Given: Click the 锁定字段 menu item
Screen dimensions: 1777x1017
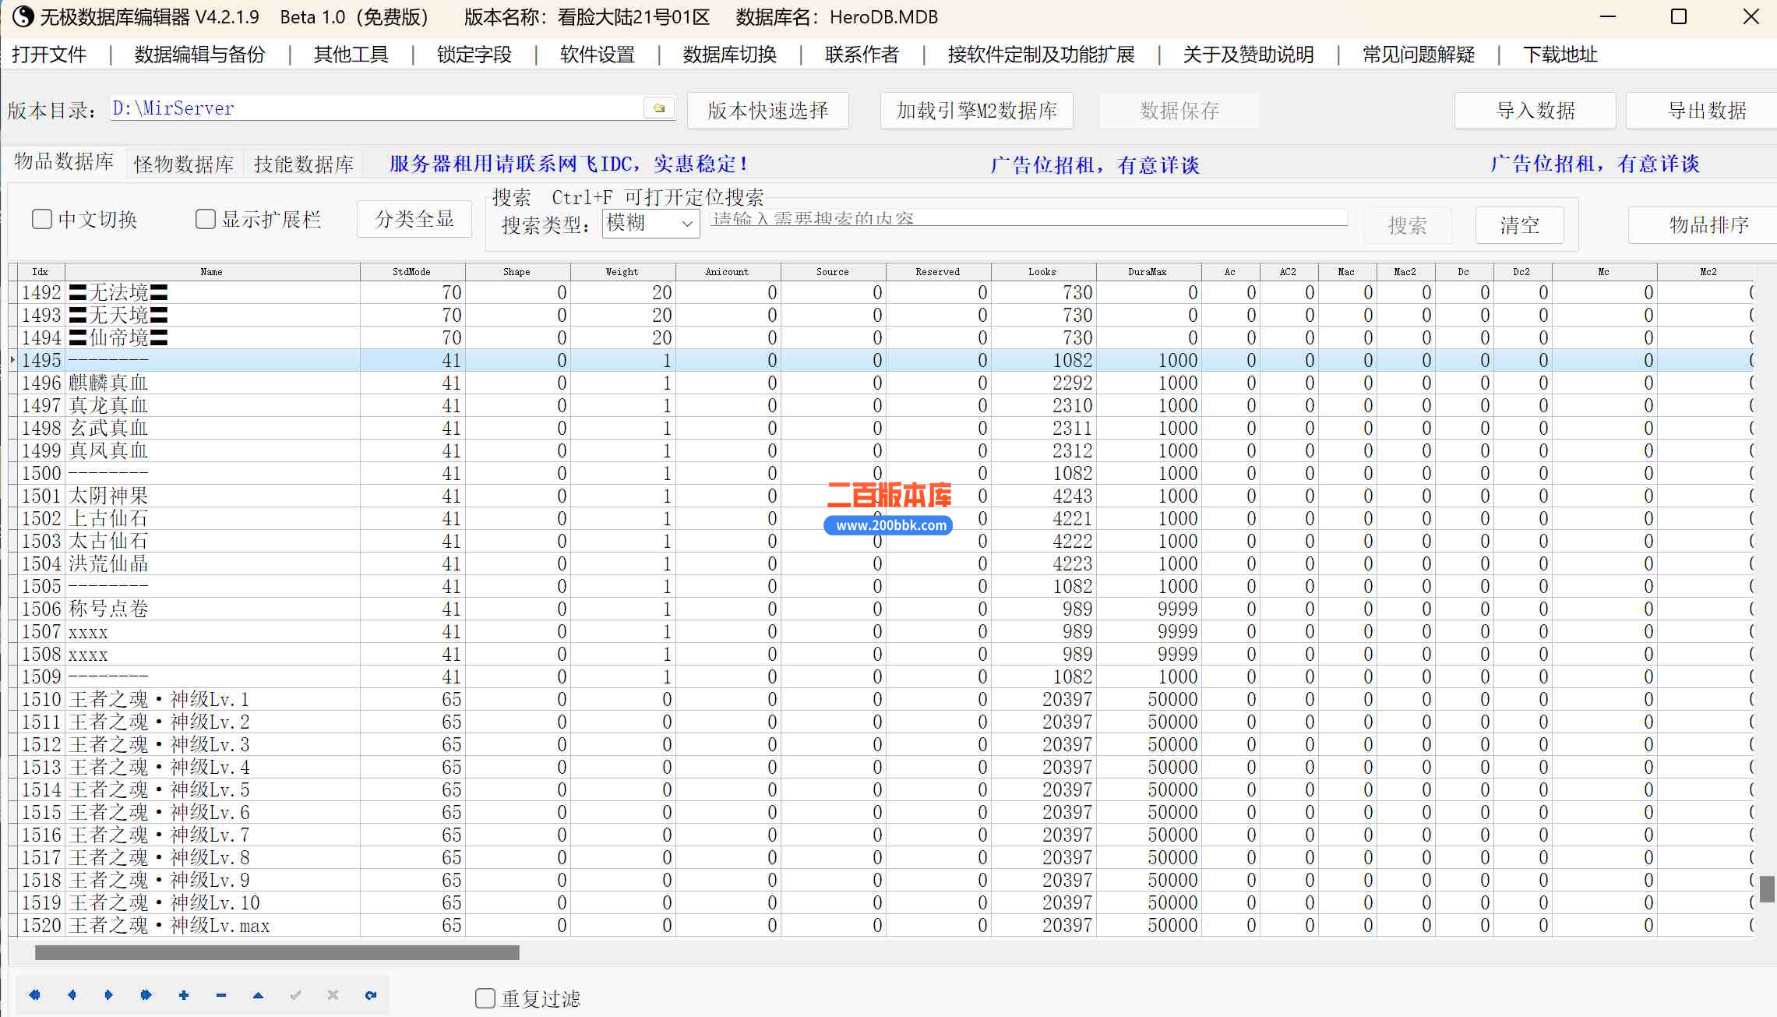Looking at the screenshot, I should click(474, 55).
